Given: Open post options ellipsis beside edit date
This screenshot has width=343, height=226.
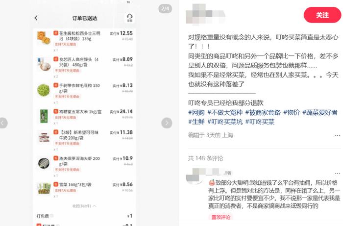Looking at the screenshot, I should (x=337, y=135).
